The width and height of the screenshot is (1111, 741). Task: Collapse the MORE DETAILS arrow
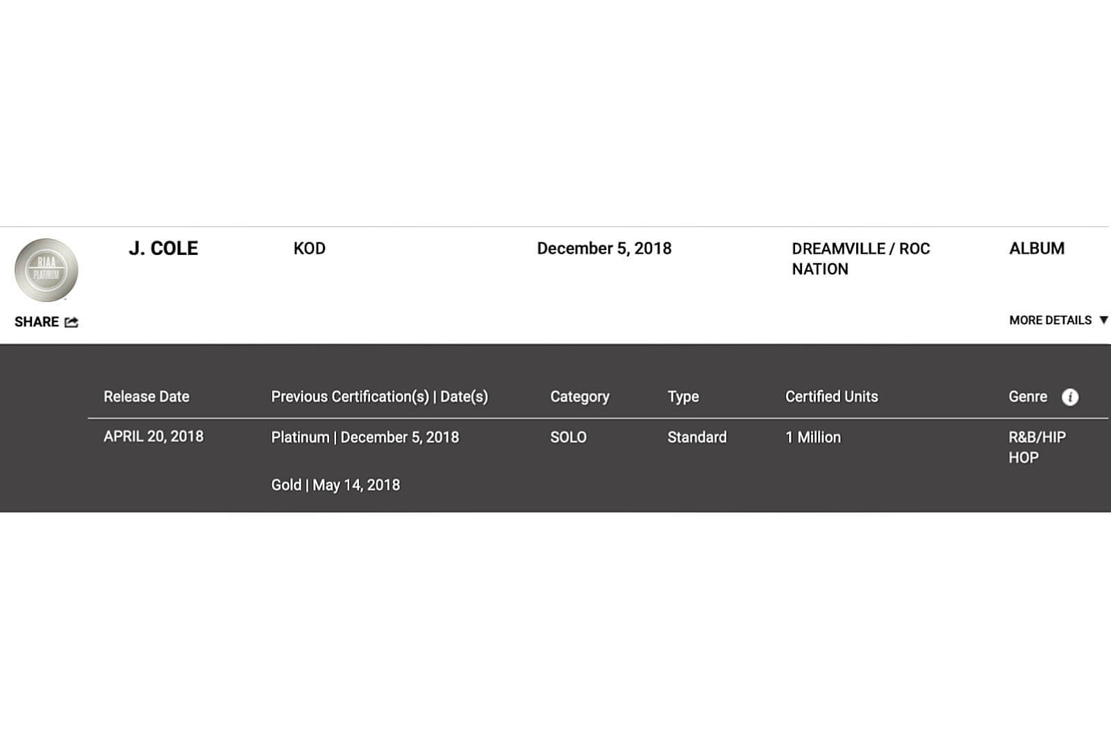pos(1103,320)
